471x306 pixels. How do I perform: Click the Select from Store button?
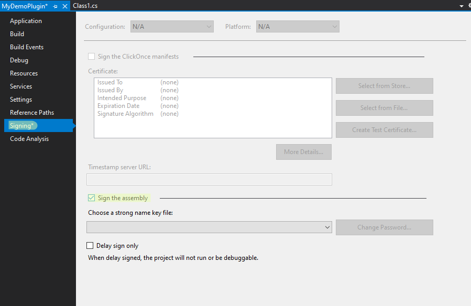384,86
